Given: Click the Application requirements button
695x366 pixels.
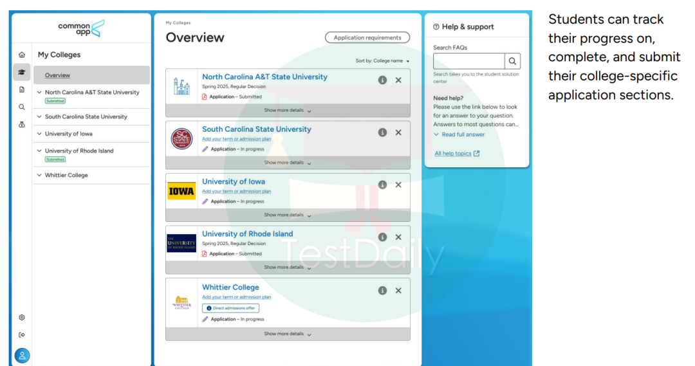Looking at the screenshot, I should (x=367, y=38).
